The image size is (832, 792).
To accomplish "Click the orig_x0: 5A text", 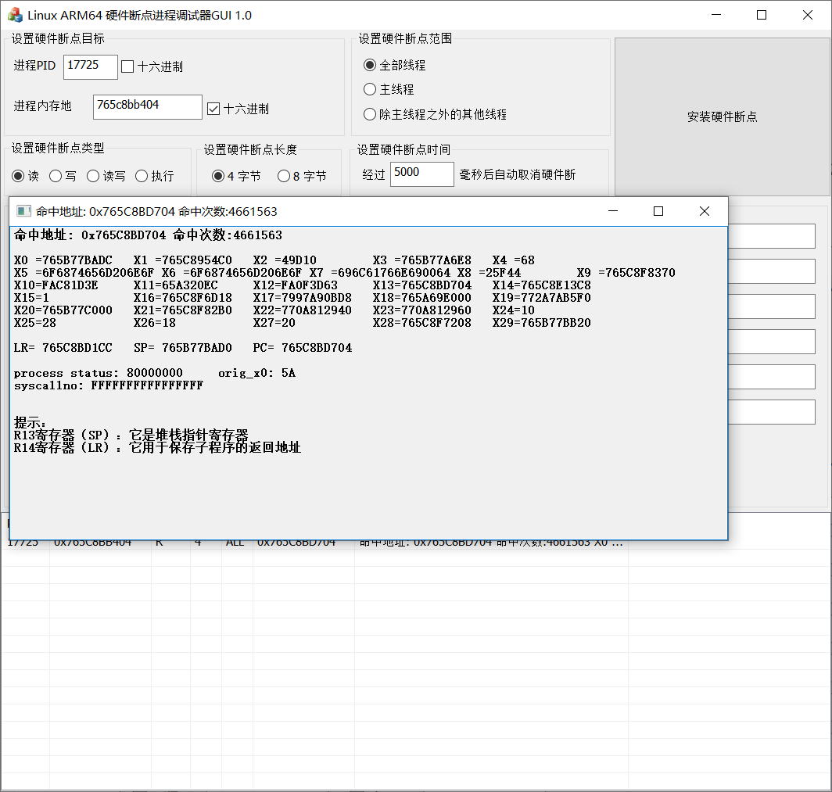I will click(256, 373).
